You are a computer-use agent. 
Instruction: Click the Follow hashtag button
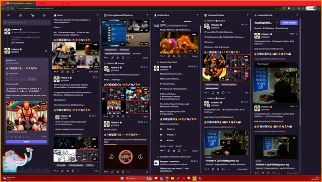[289, 23]
